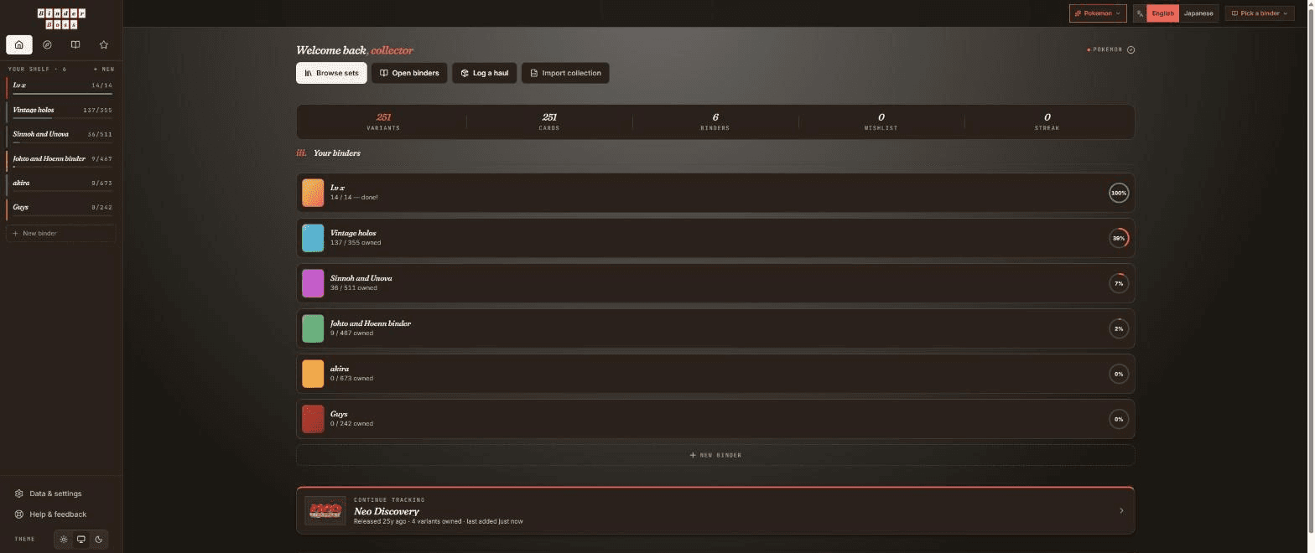
Task: Click the purple Sinnoh and Unova cover
Action: click(x=313, y=283)
